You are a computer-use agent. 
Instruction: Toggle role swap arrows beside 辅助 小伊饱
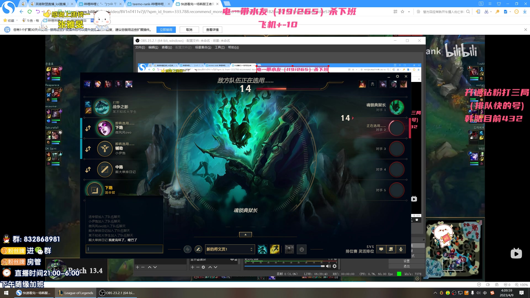88,149
